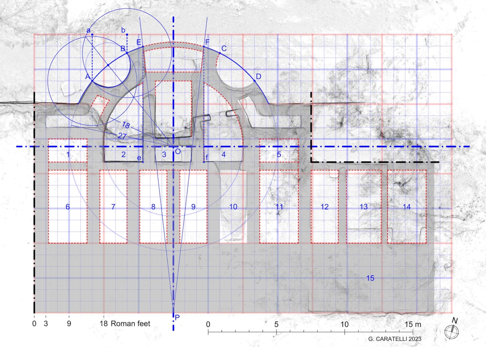Viewport: 486px width, 347px height.
Task: Click room number 15 label
Action: [x=370, y=278]
